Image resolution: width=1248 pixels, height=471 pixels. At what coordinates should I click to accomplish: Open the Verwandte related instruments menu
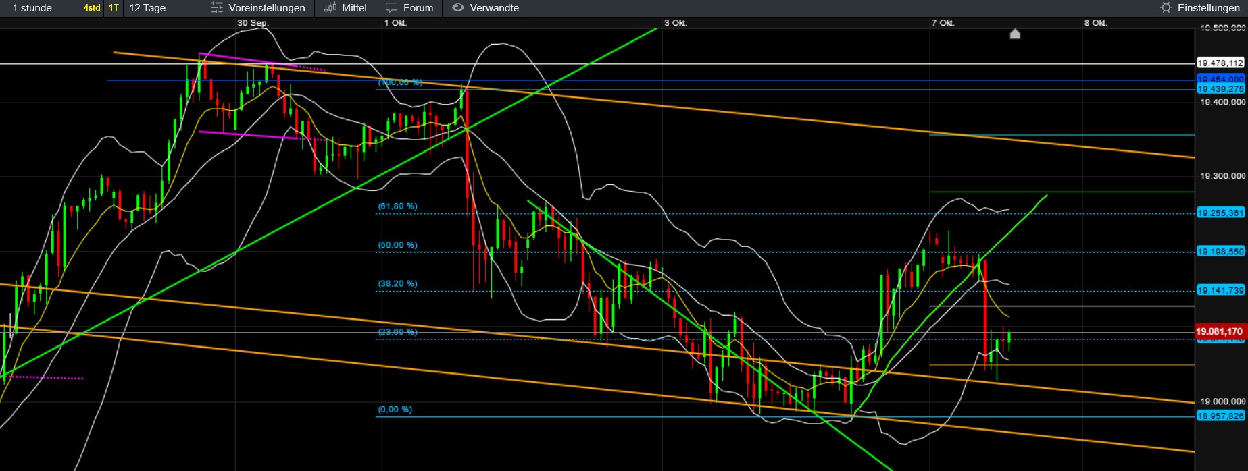click(x=486, y=8)
